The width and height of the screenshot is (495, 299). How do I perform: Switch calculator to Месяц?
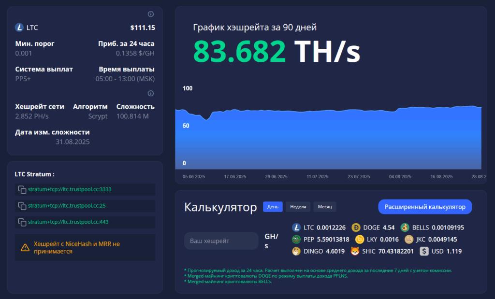click(325, 207)
